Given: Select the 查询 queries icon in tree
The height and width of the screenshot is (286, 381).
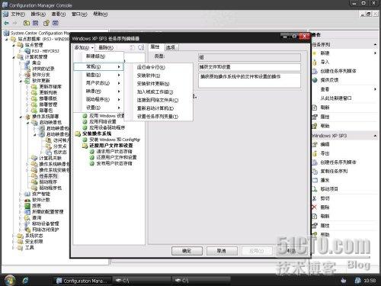Looking at the screenshot, I should 27,218.
